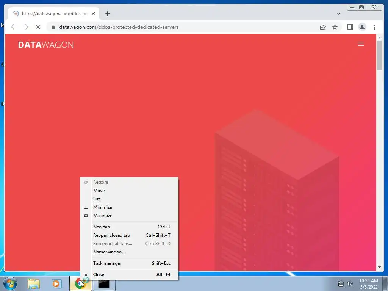Open Windows Start button

[10, 283]
